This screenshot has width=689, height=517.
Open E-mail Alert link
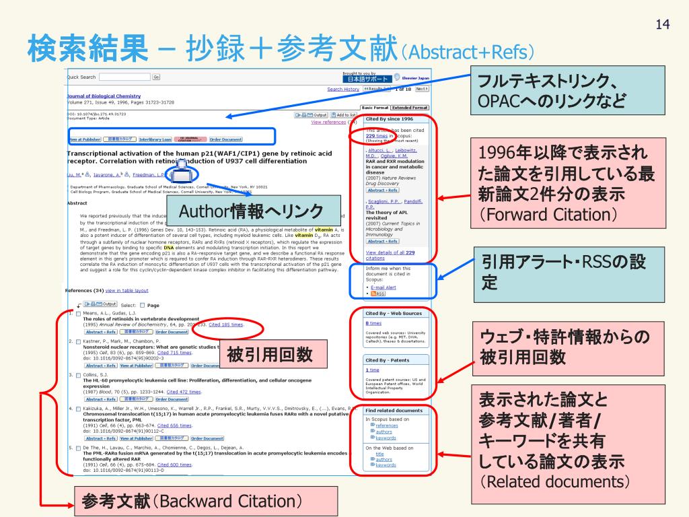tap(383, 287)
